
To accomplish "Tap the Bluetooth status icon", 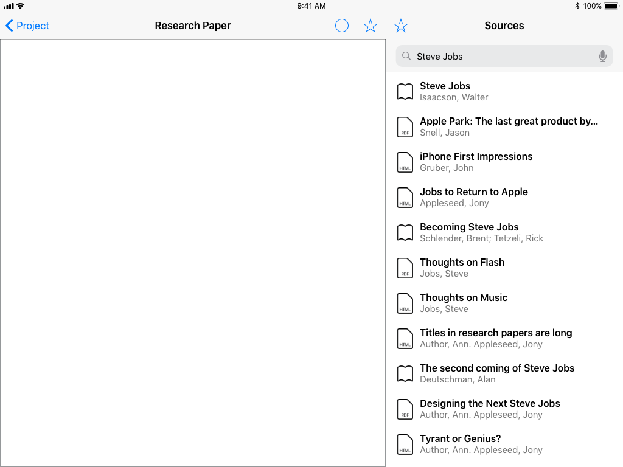I will click(x=577, y=6).
